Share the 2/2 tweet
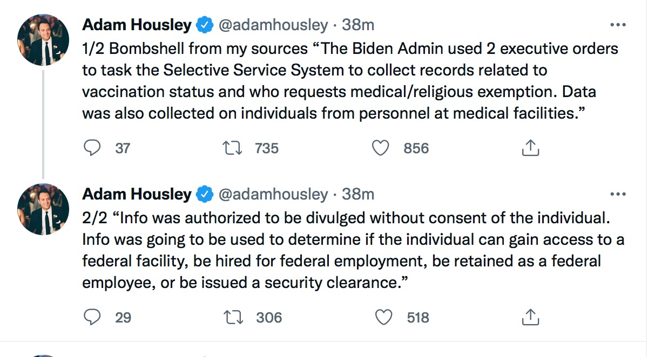 coord(530,317)
